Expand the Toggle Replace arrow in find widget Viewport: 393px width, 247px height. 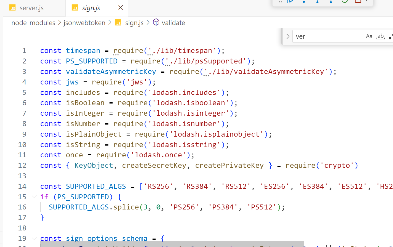pos(288,36)
